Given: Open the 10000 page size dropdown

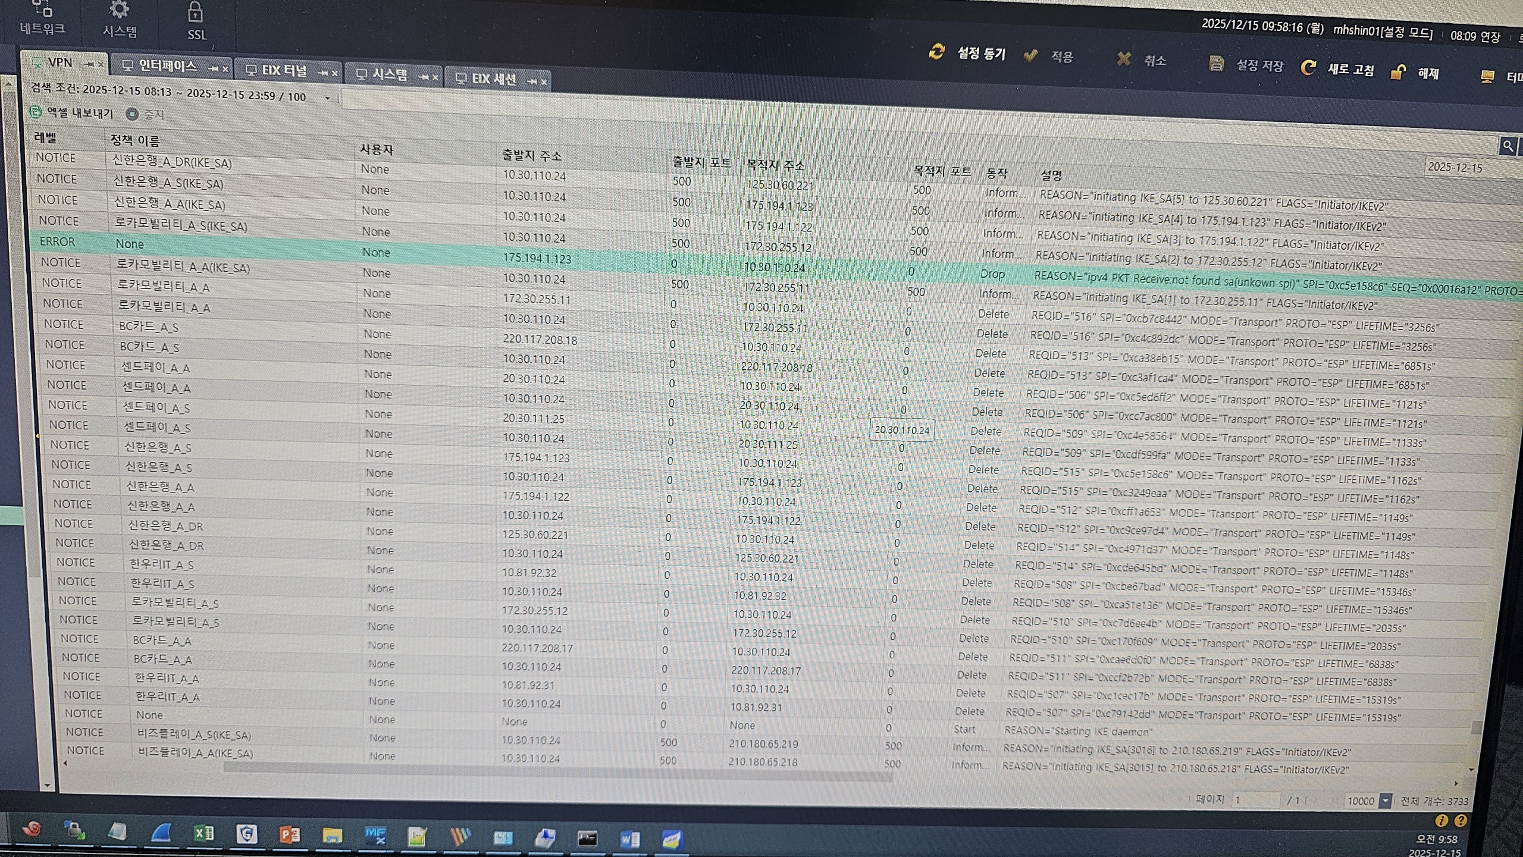Looking at the screenshot, I should [x=1385, y=801].
